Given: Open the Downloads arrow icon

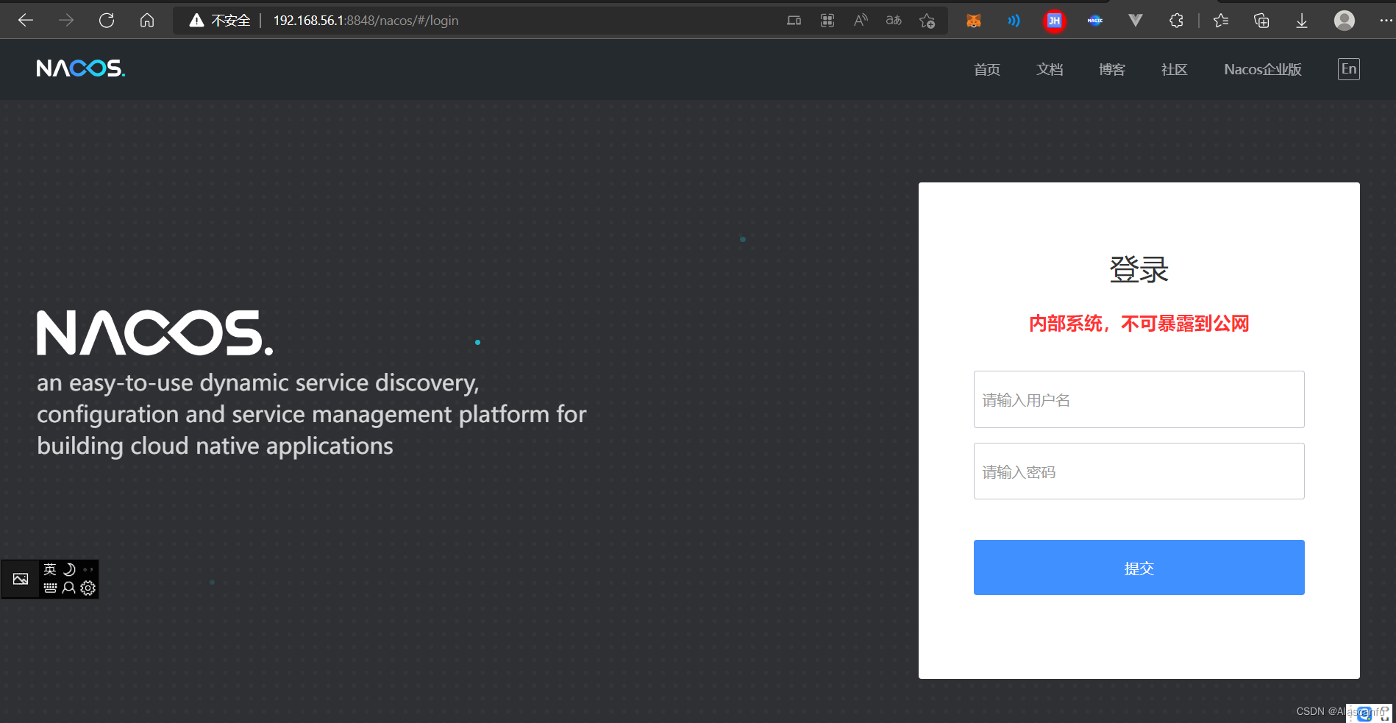Looking at the screenshot, I should click(1302, 21).
